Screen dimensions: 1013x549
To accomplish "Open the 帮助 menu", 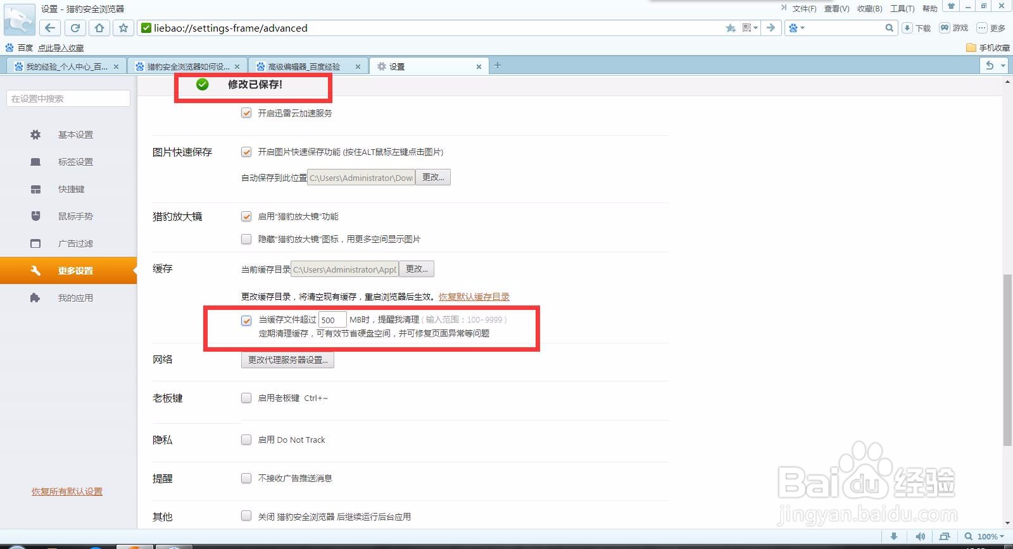I will (x=929, y=8).
